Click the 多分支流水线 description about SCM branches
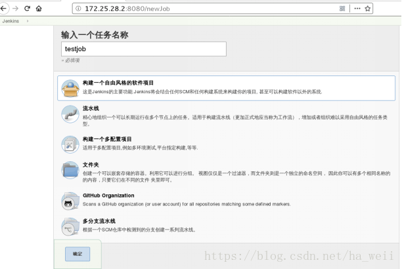402x269 pixels. click(x=139, y=230)
